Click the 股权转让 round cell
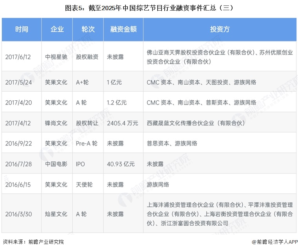The image size is (298, 250). pyautogui.click(x=87, y=123)
